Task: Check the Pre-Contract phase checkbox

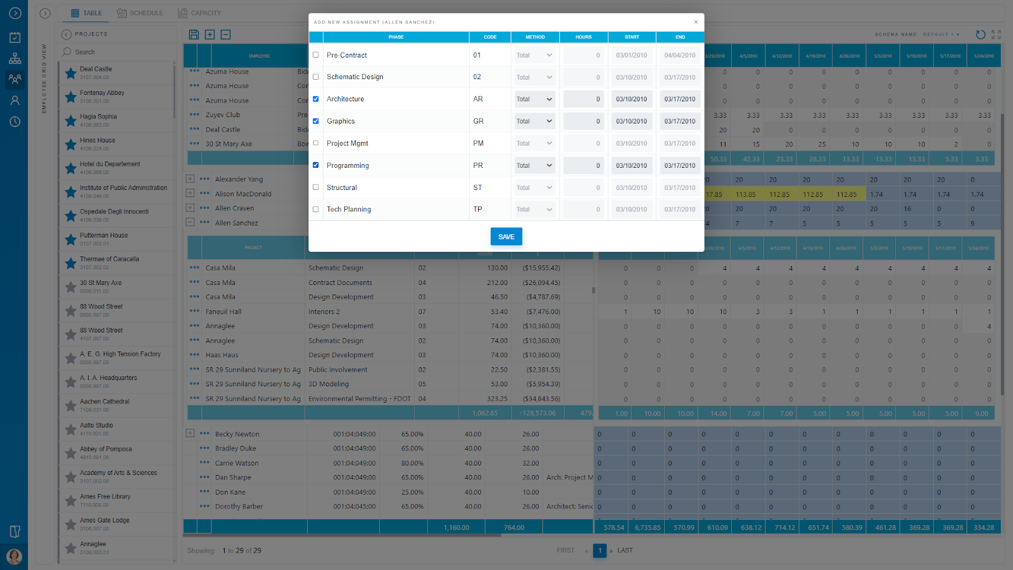Action: coord(315,55)
